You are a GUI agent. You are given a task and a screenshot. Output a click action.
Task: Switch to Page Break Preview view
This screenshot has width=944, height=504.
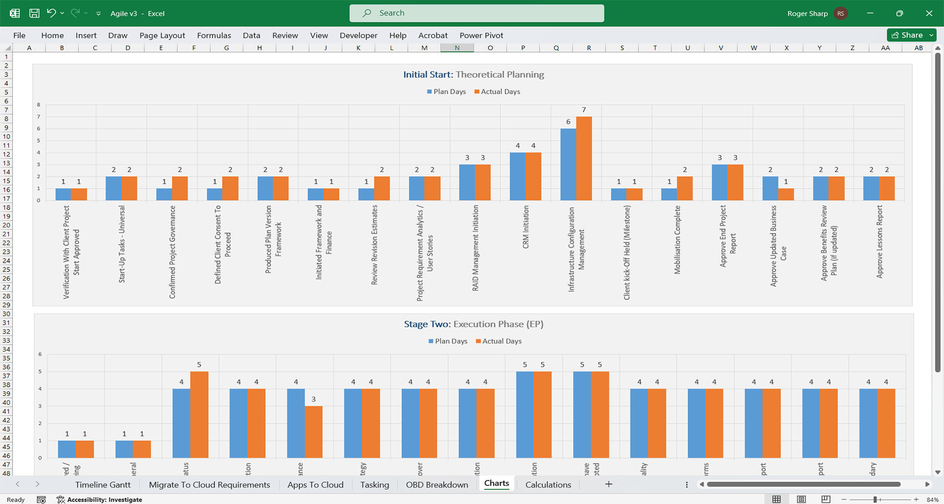pyautogui.click(x=826, y=499)
